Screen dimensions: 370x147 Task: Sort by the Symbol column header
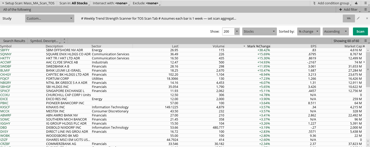[x=23, y=46]
